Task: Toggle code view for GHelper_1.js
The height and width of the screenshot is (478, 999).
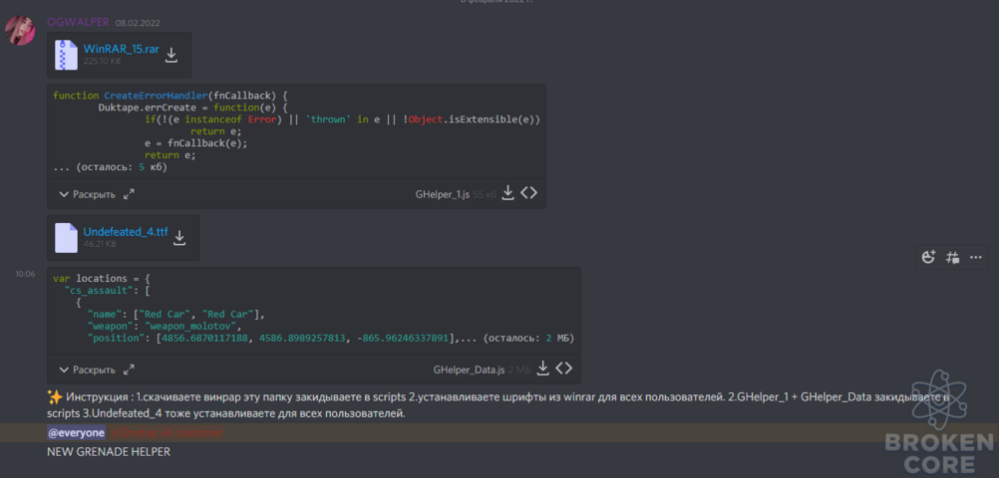Action: [528, 193]
